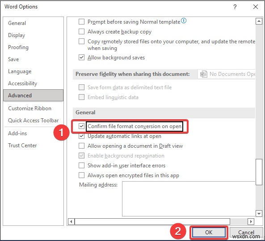Click the vertical scrollbar thumb
Image resolution: width=265 pixels, height=241 pixels.
coord(259,172)
